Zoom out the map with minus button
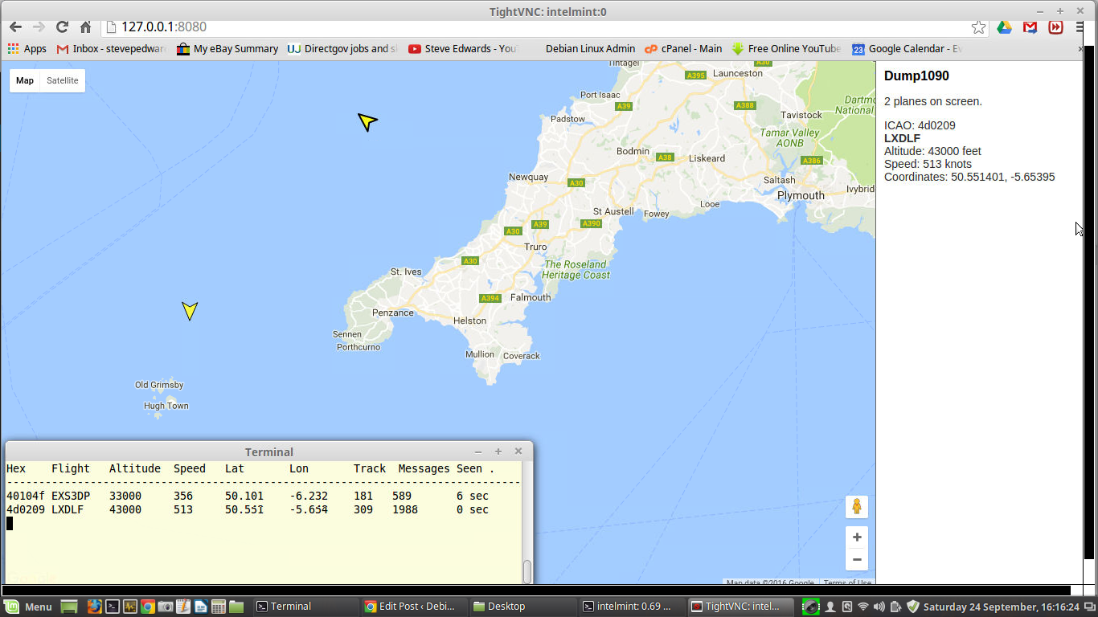Viewport: 1098px width, 617px height. coord(856,559)
